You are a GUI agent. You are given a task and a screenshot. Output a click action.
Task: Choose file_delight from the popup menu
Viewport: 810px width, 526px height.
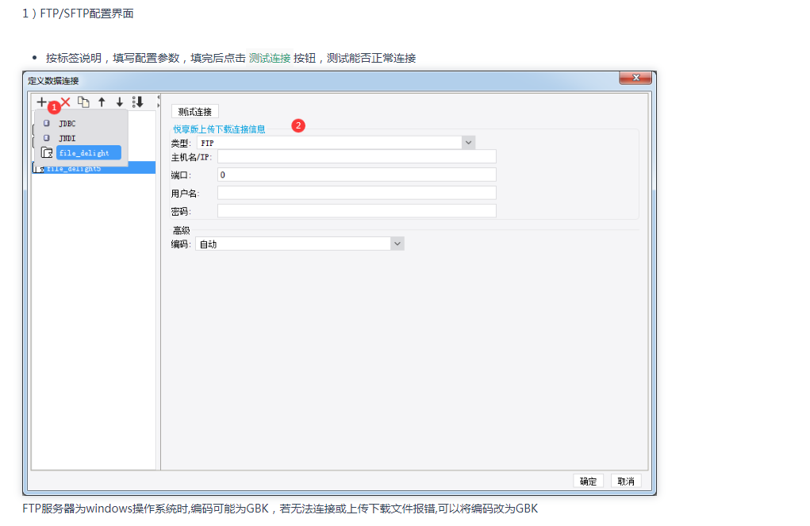[88, 152]
